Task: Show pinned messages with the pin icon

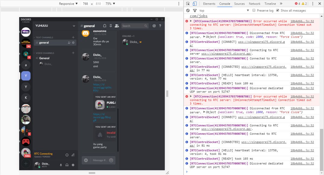Action: coord(111,26)
